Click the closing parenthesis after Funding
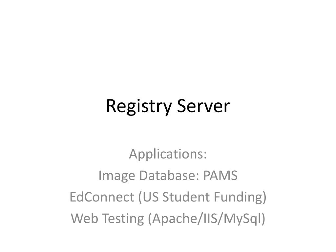This screenshot has width=336, height=252. tap(264, 197)
